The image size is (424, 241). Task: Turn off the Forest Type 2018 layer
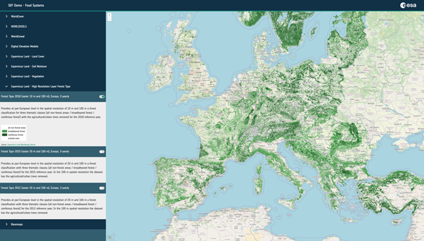102,97
